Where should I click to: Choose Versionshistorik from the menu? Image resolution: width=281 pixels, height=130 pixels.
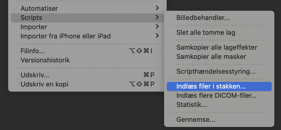point(45,60)
